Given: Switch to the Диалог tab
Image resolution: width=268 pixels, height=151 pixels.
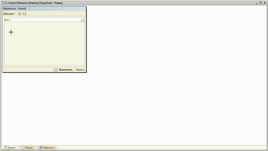Looking at the screenshot, I should click(x=10, y=147).
